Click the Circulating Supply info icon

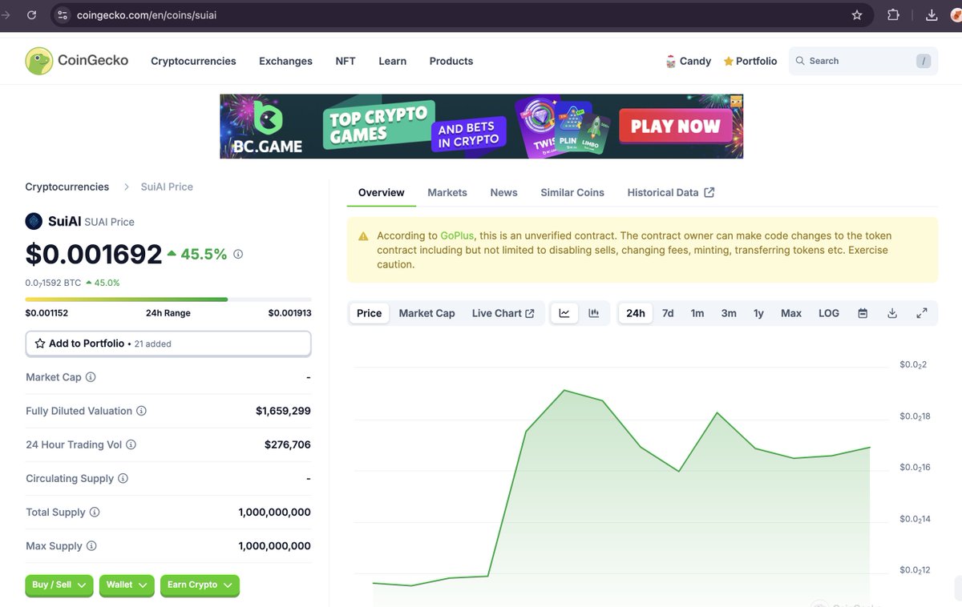coord(123,478)
